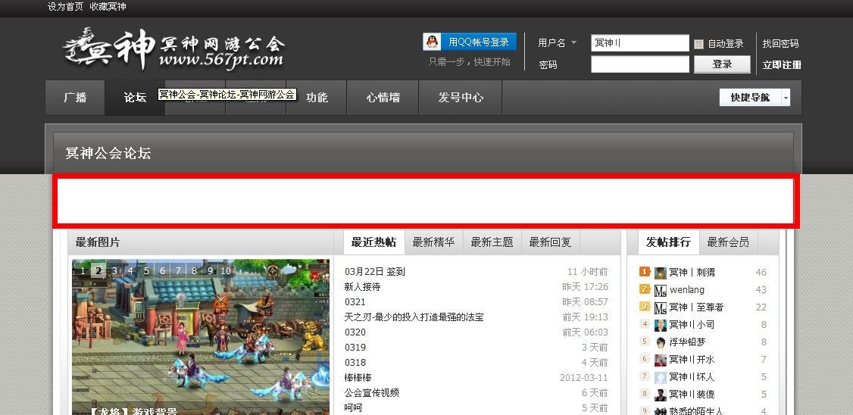The width and height of the screenshot is (853, 415).
Task: Open the post 天之刃-最少的投入打造最强的法宝
Action: 414,317
